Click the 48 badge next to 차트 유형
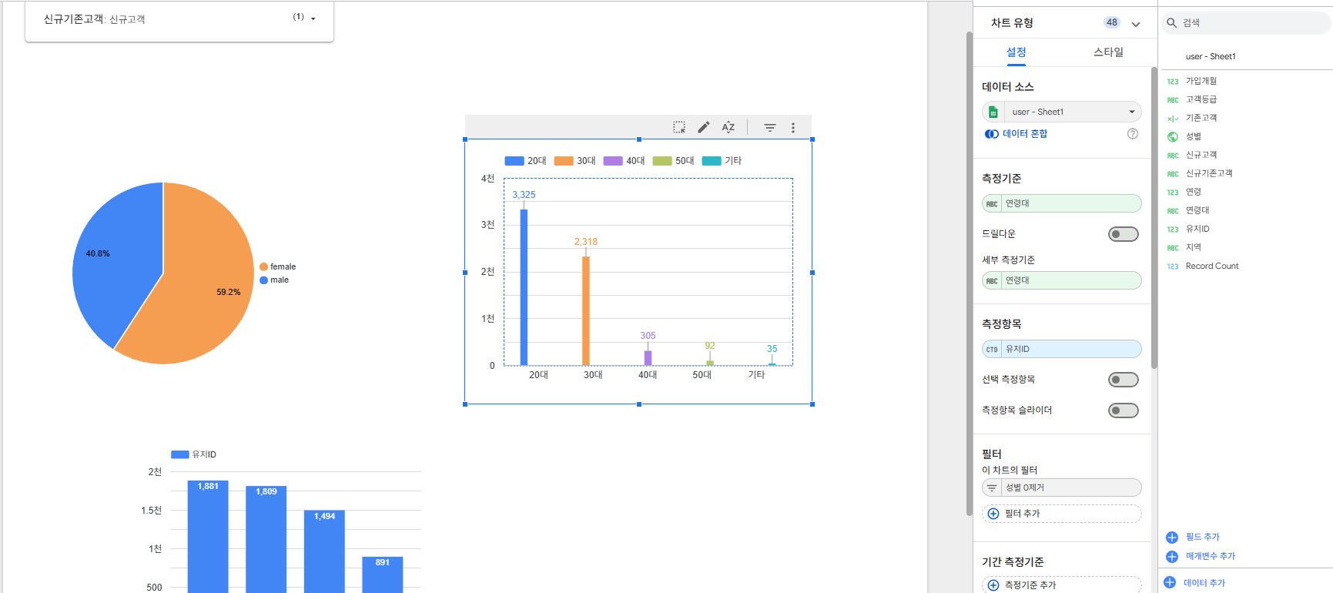Image resolution: width=1333 pixels, height=593 pixels. coord(1112,23)
